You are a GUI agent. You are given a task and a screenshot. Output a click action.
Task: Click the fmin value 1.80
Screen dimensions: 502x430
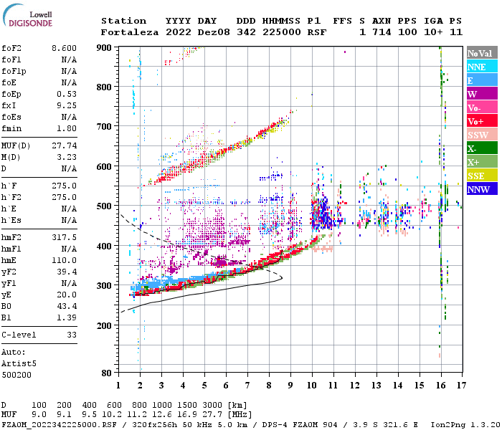click(67, 128)
